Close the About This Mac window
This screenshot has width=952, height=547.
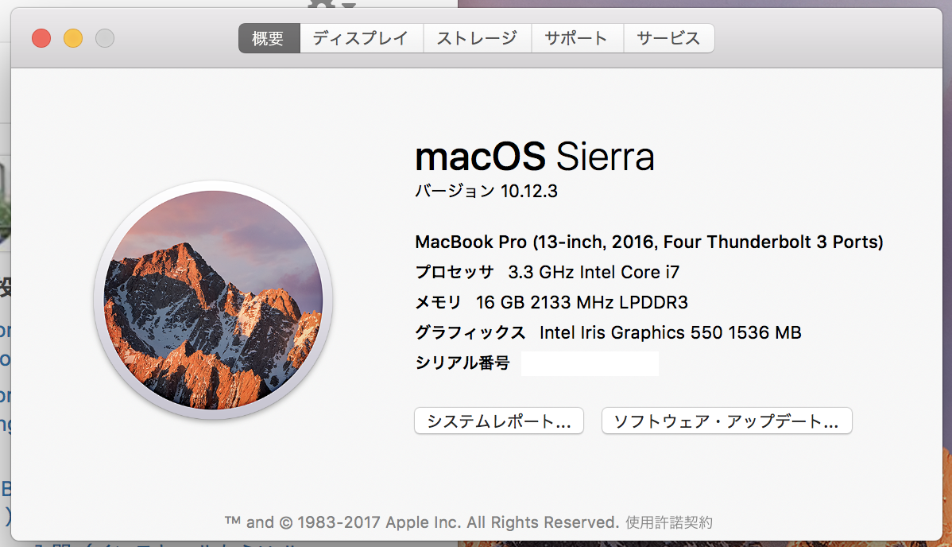(x=41, y=38)
